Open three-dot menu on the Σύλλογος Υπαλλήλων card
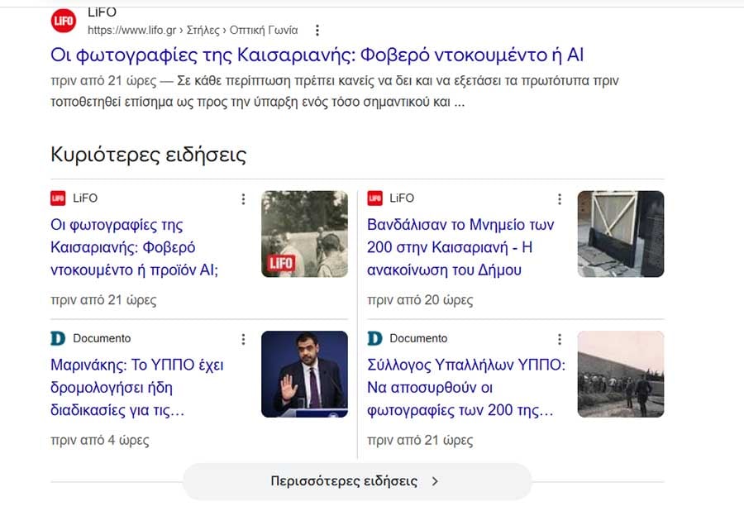Image resolution: width=744 pixels, height=511 pixels. (x=560, y=339)
